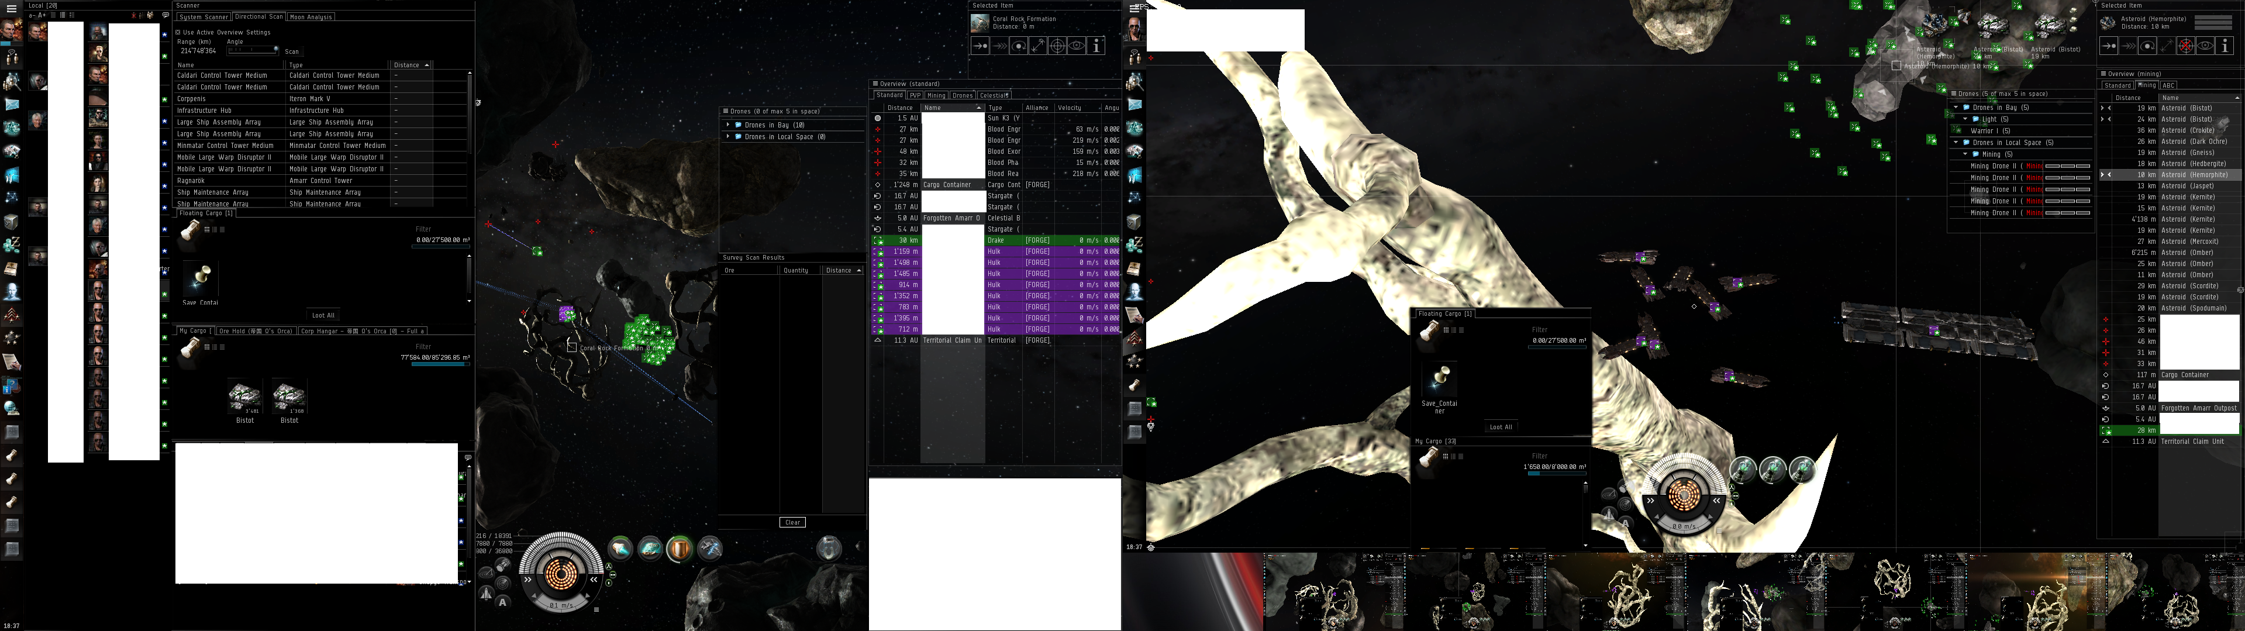The image size is (2245, 631).
Task: Orbit the selected Coral Rock Formation
Action: pos(1019,46)
